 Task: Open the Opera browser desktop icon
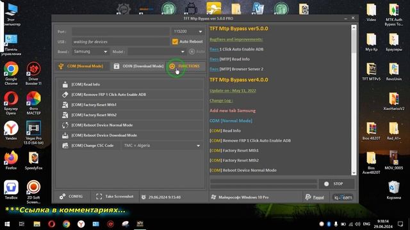pyautogui.click(x=11, y=103)
